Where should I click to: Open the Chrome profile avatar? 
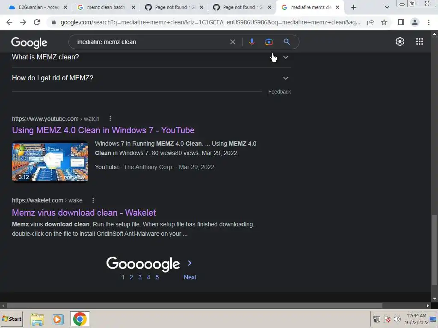(415, 22)
